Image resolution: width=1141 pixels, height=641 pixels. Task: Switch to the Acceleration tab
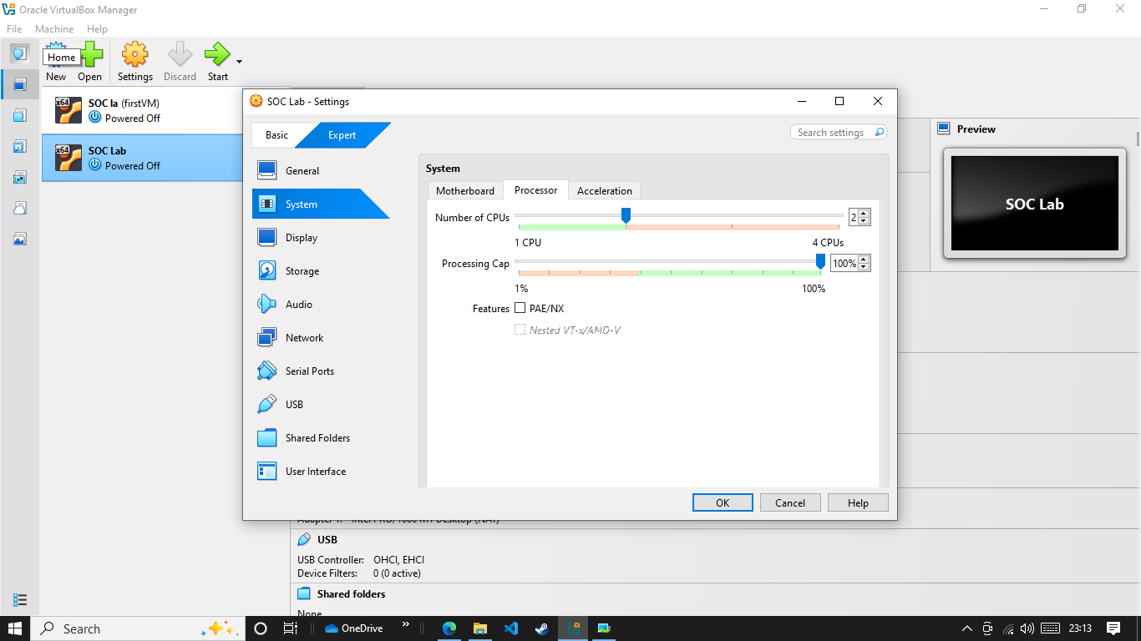pyautogui.click(x=605, y=190)
